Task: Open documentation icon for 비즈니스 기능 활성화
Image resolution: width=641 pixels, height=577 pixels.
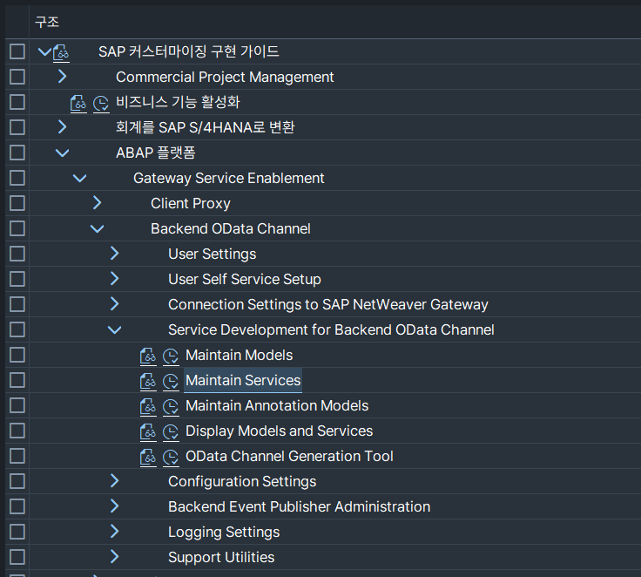Action: pos(78,103)
